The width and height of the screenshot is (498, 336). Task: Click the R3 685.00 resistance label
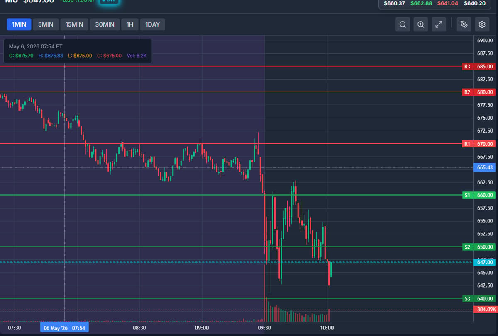tap(479, 66)
